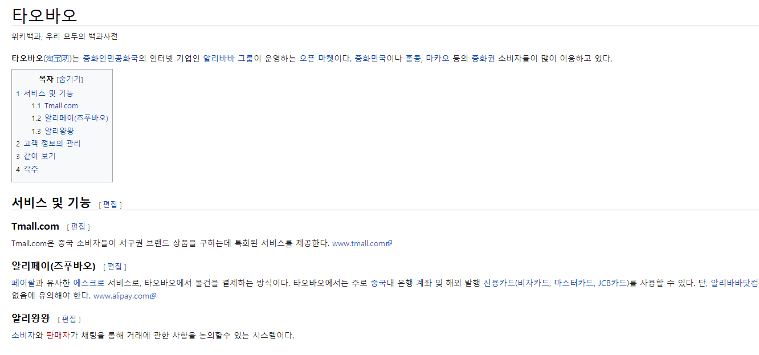The image size is (759, 355).
Task: Select 알리왕왕 in the table of contents
Action: pos(59,131)
